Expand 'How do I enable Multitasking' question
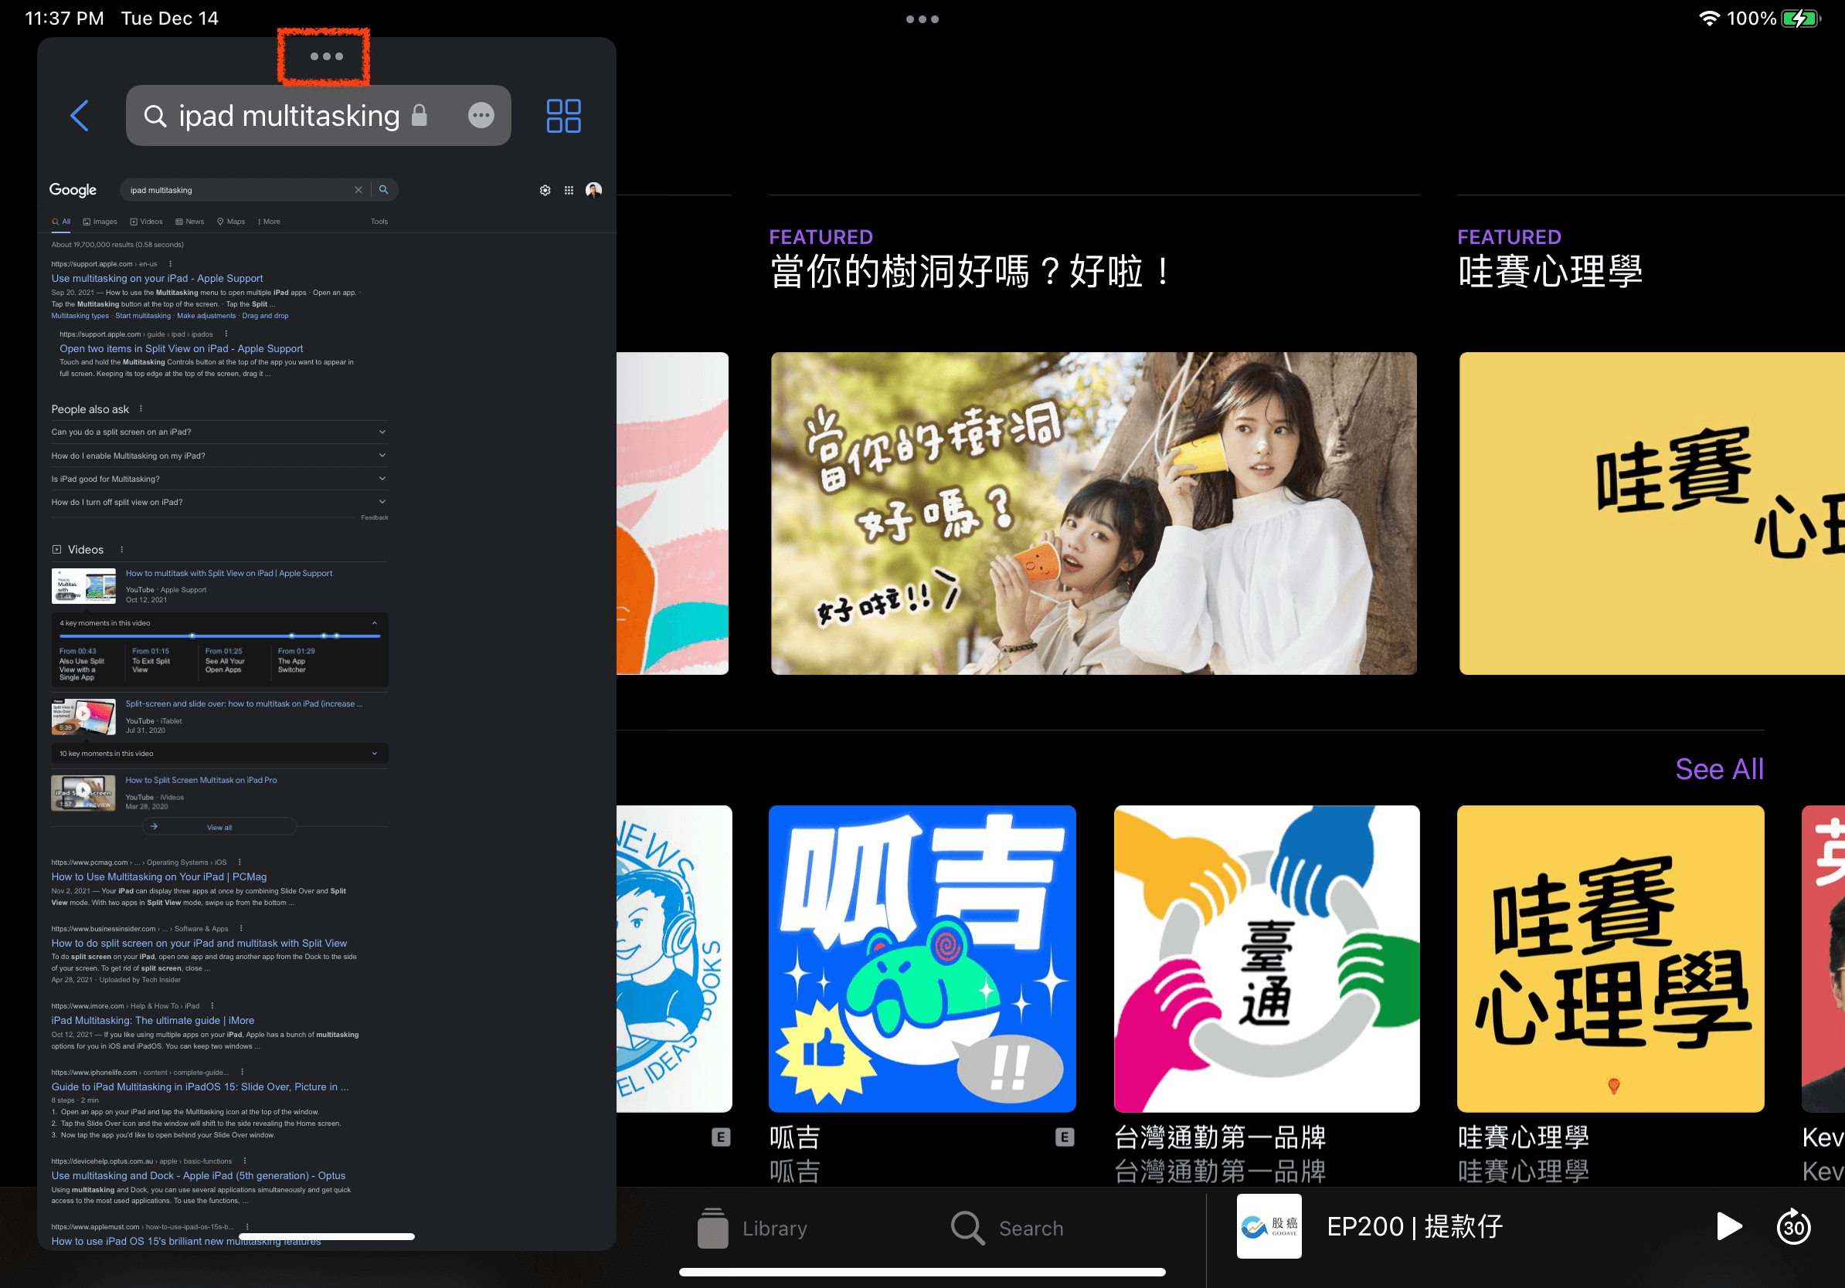This screenshot has width=1845, height=1288. click(219, 456)
